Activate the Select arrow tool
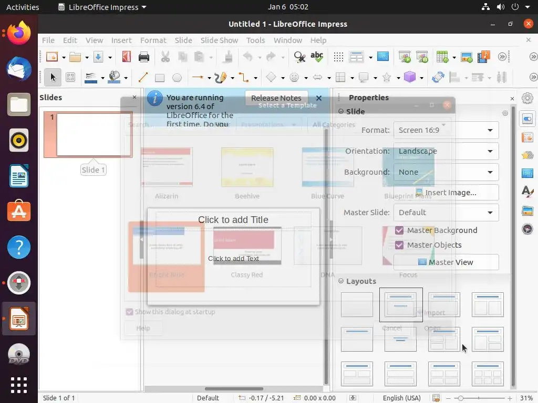Image resolution: width=538 pixels, height=403 pixels. [53, 78]
